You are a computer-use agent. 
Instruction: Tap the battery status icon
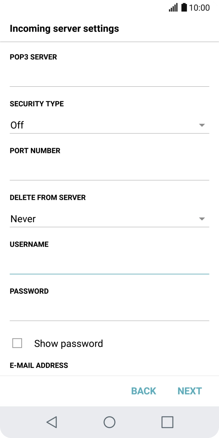(184, 7)
